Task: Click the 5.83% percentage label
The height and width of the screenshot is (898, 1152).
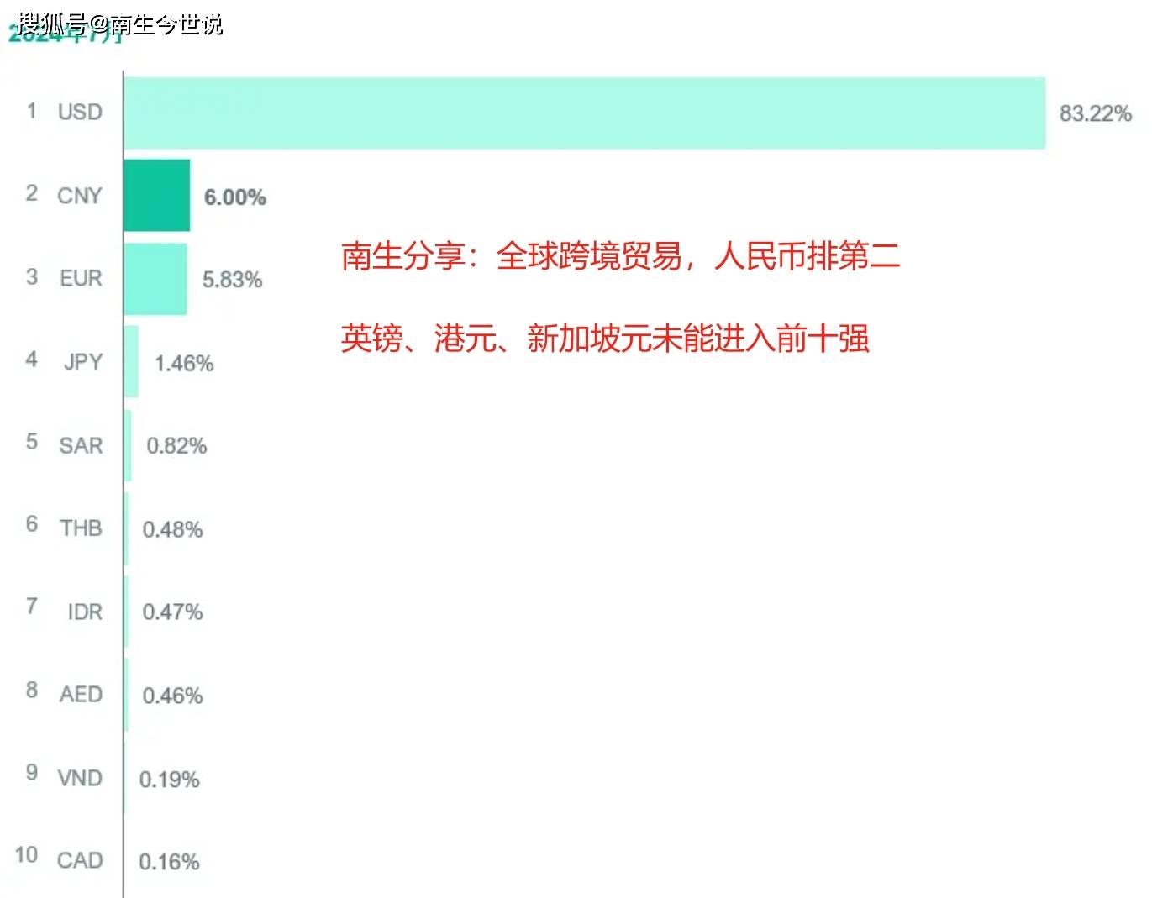Action: [x=232, y=280]
